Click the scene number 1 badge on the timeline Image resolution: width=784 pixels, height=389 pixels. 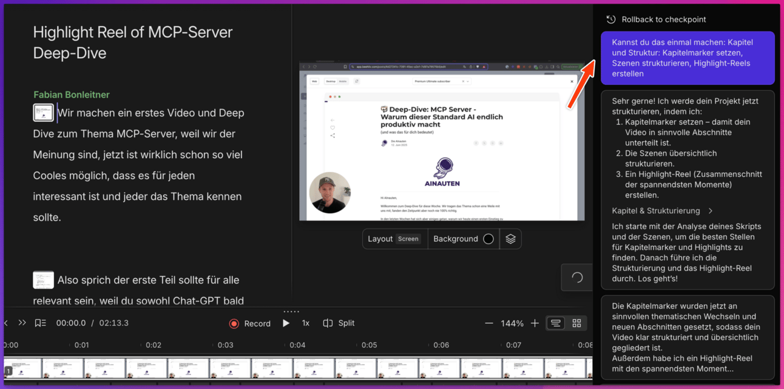pyautogui.click(x=8, y=371)
